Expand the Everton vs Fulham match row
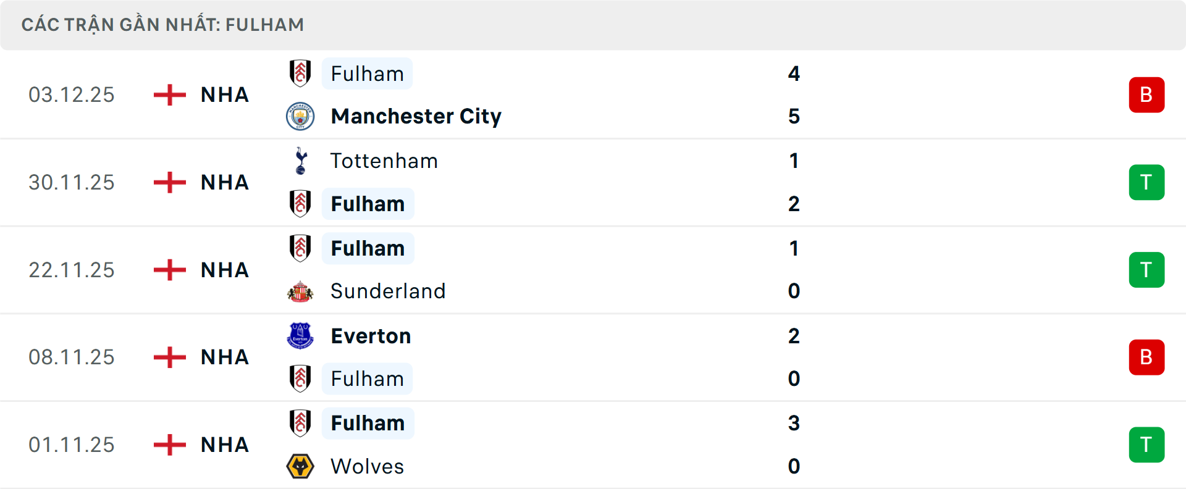This screenshot has width=1186, height=489. point(593,357)
